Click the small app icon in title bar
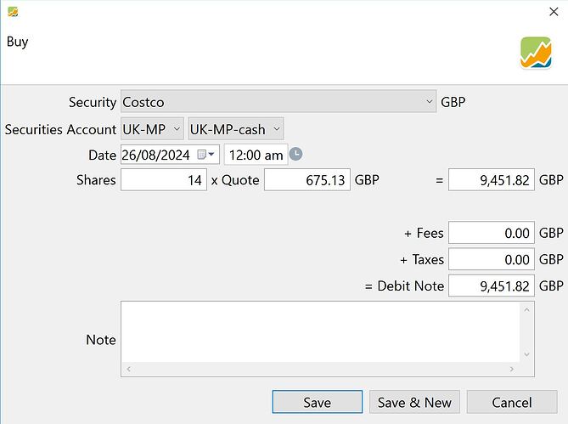 coord(13,12)
